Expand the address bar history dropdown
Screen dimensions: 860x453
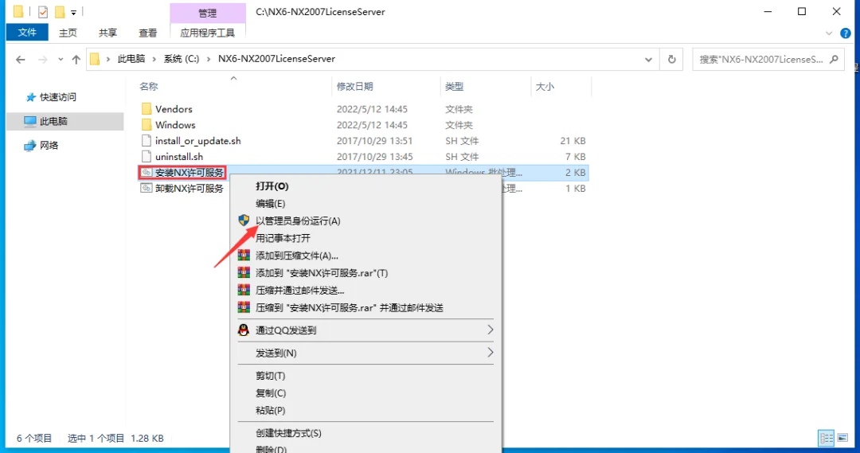(648, 59)
